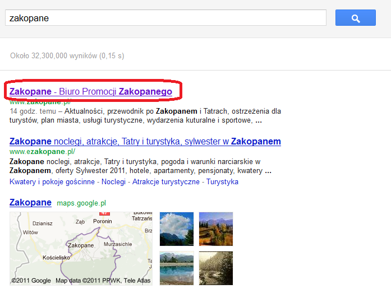Click the 'Dzianisz' label on the map
This screenshot has width=391, height=294.
[x=43, y=223]
